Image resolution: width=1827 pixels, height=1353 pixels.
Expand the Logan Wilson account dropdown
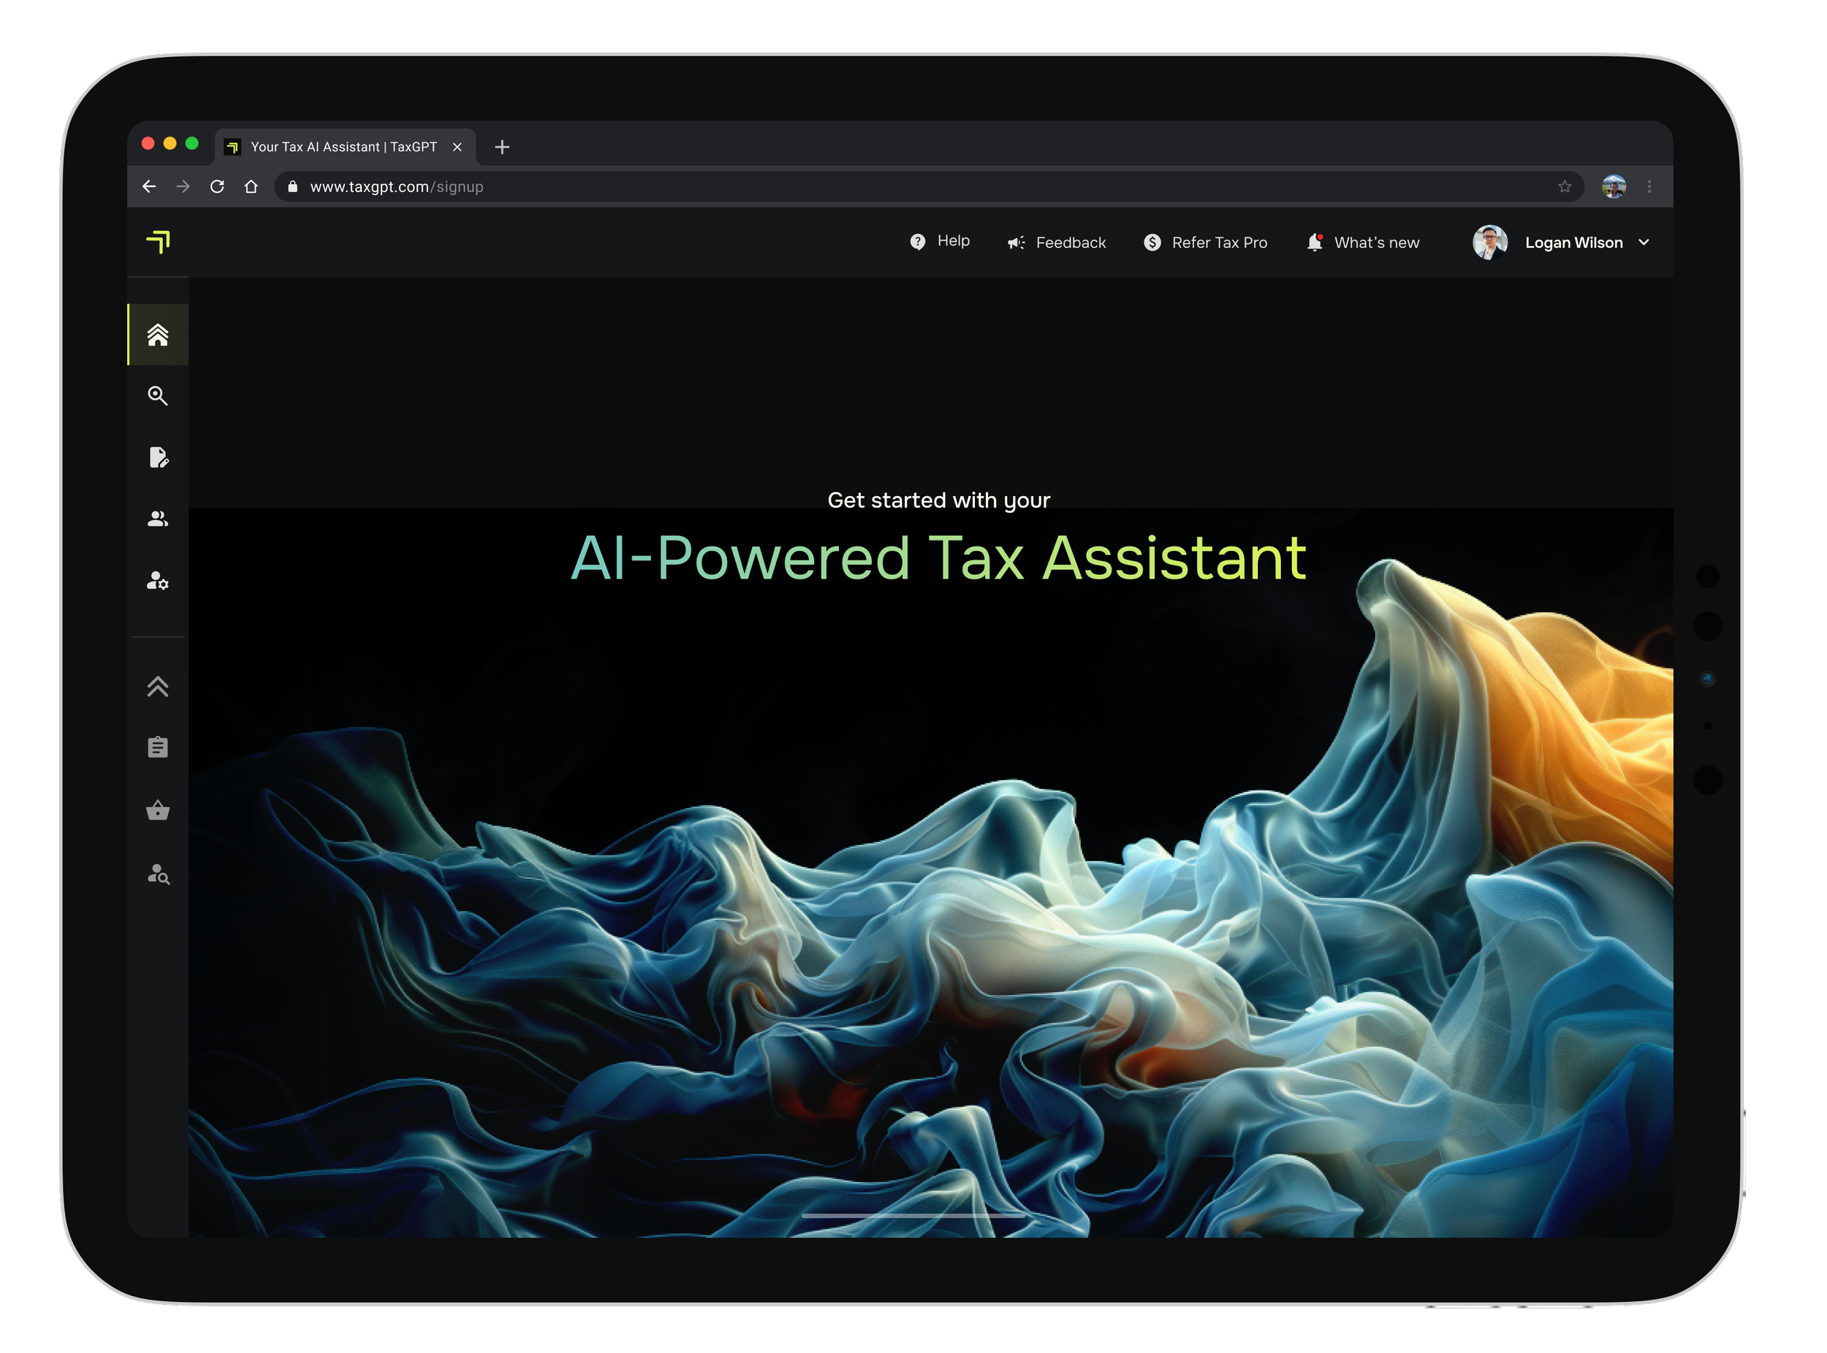pos(1644,243)
